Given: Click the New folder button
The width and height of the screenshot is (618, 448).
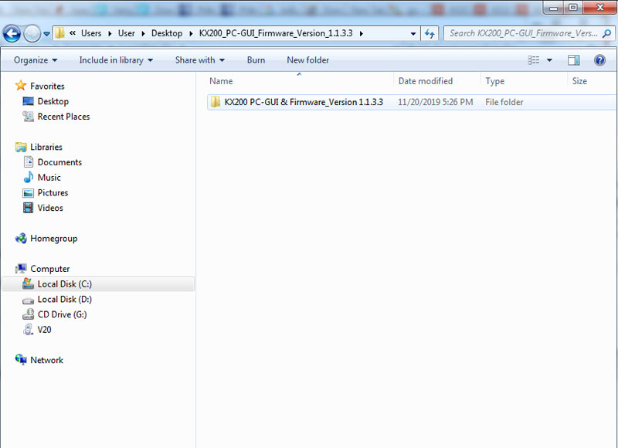Looking at the screenshot, I should [307, 60].
